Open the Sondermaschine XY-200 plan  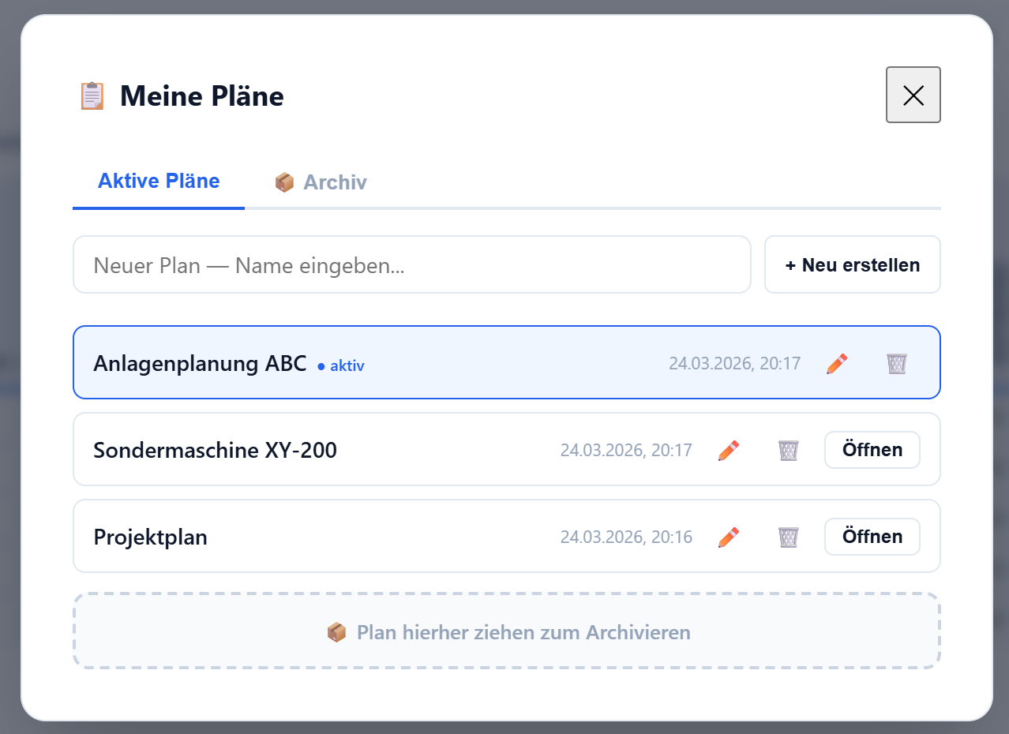point(872,450)
